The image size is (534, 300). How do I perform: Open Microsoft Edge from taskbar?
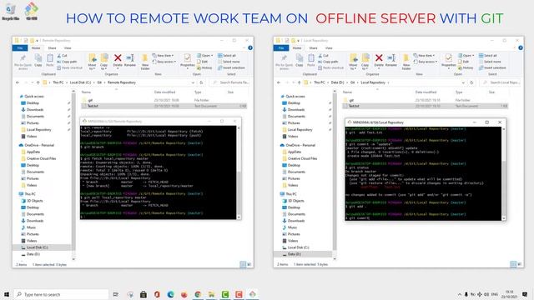(170, 294)
